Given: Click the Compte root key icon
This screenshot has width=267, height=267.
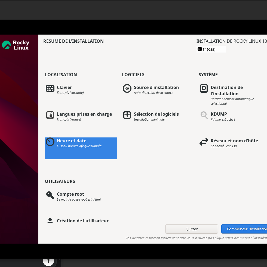Looking at the screenshot, I should coord(50,195).
